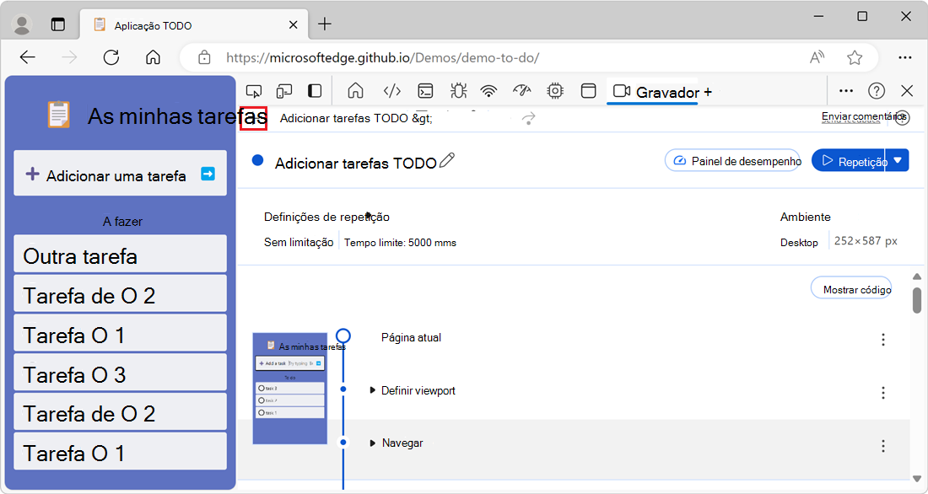This screenshot has width=928, height=494.
Task: Open the Elements tool icon
Action: [391, 90]
